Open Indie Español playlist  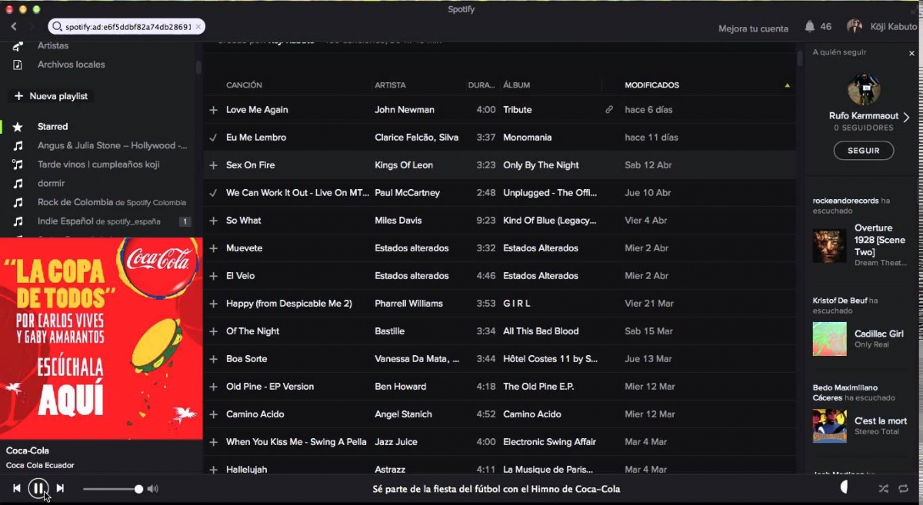98,221
